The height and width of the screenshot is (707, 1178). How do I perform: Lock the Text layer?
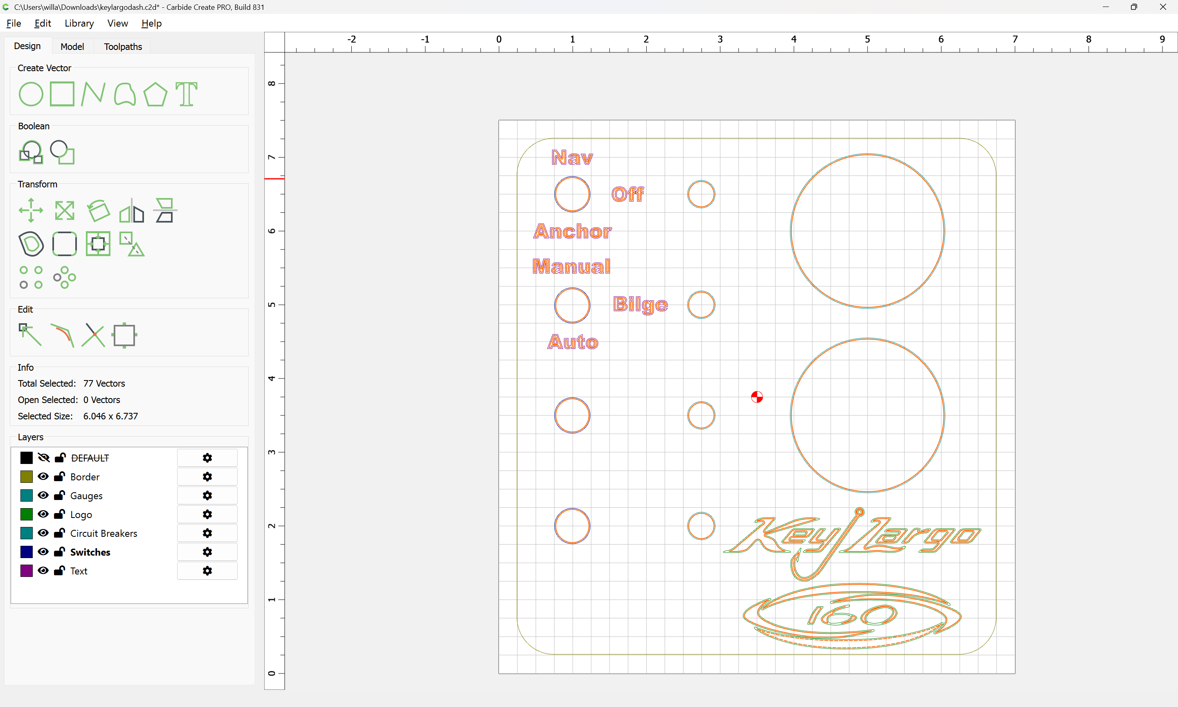60,571
